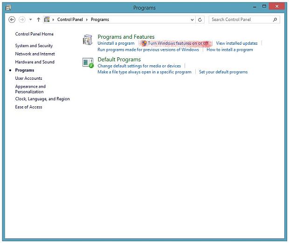Click Uninstall a program
Viewport: 289px width, 243px height.
coord(116,43)
